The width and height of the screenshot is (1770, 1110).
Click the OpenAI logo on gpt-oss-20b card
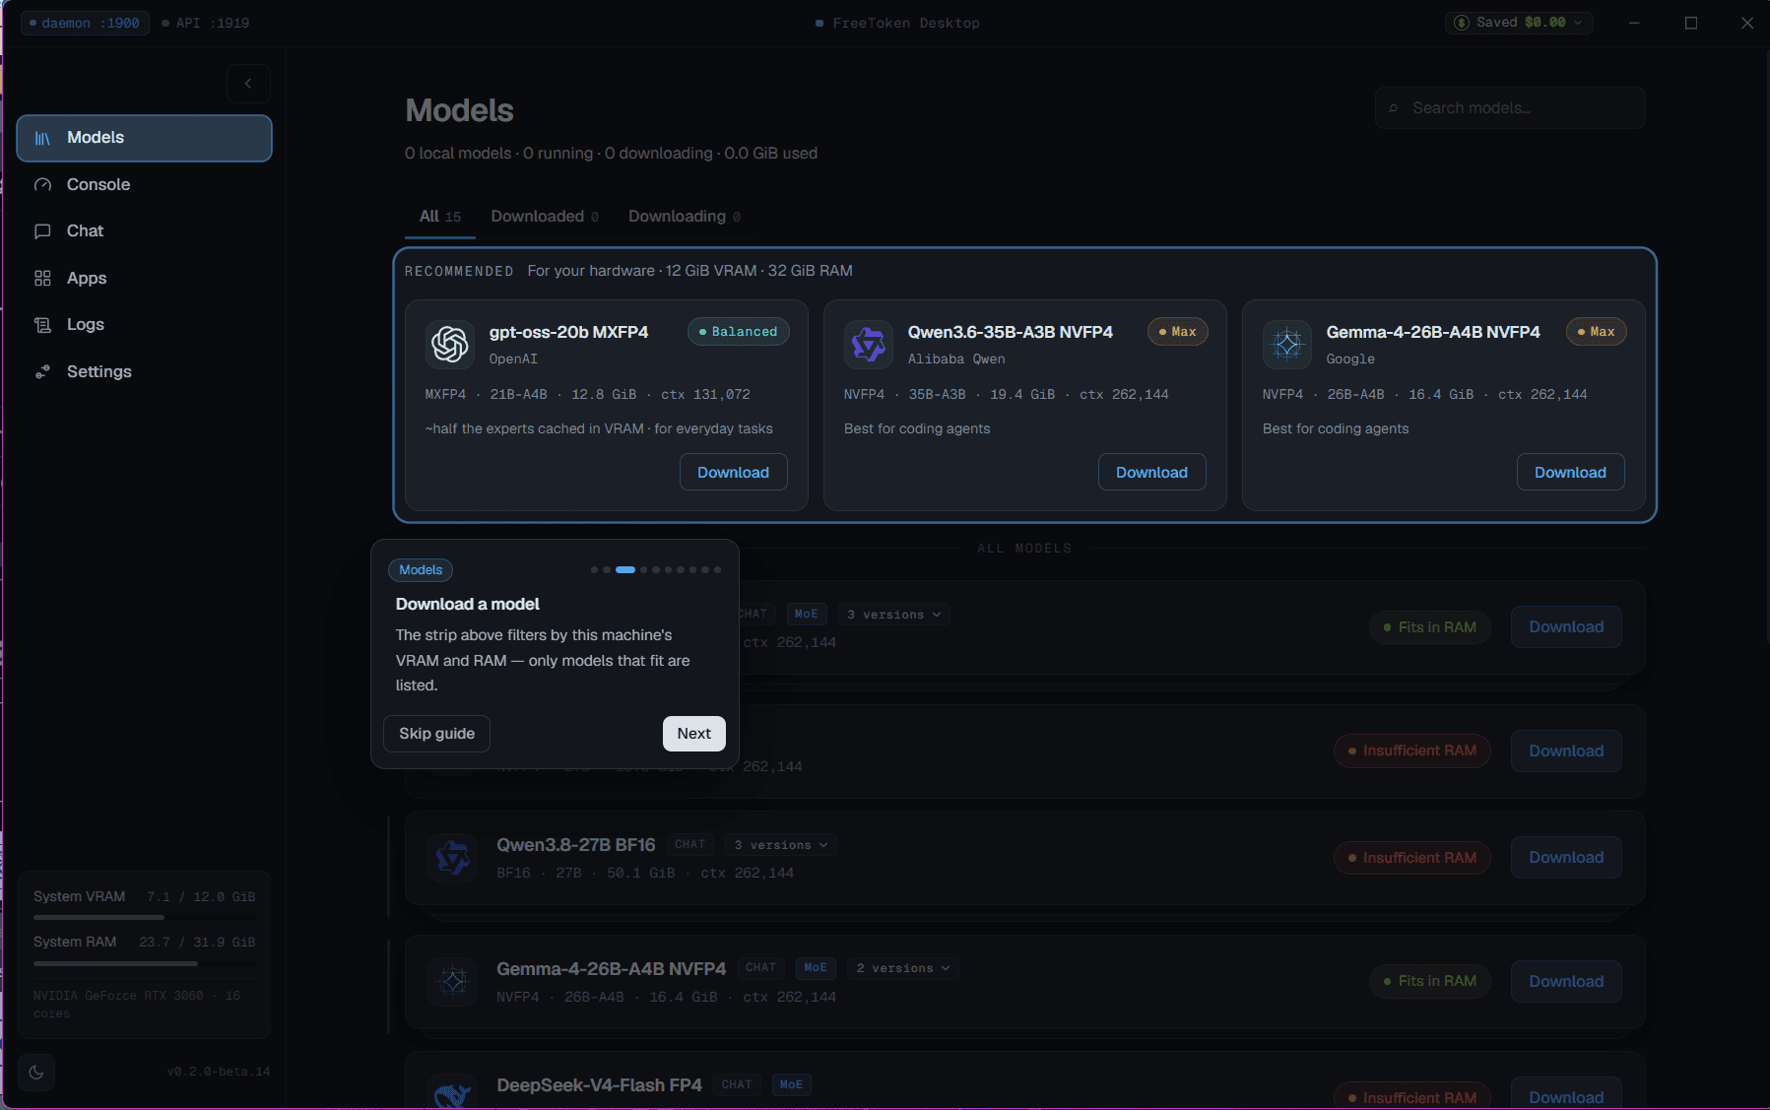click(450, 344)
